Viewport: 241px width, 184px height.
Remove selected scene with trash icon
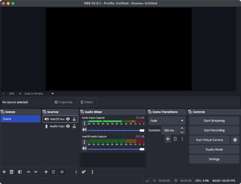coord(11,172)
